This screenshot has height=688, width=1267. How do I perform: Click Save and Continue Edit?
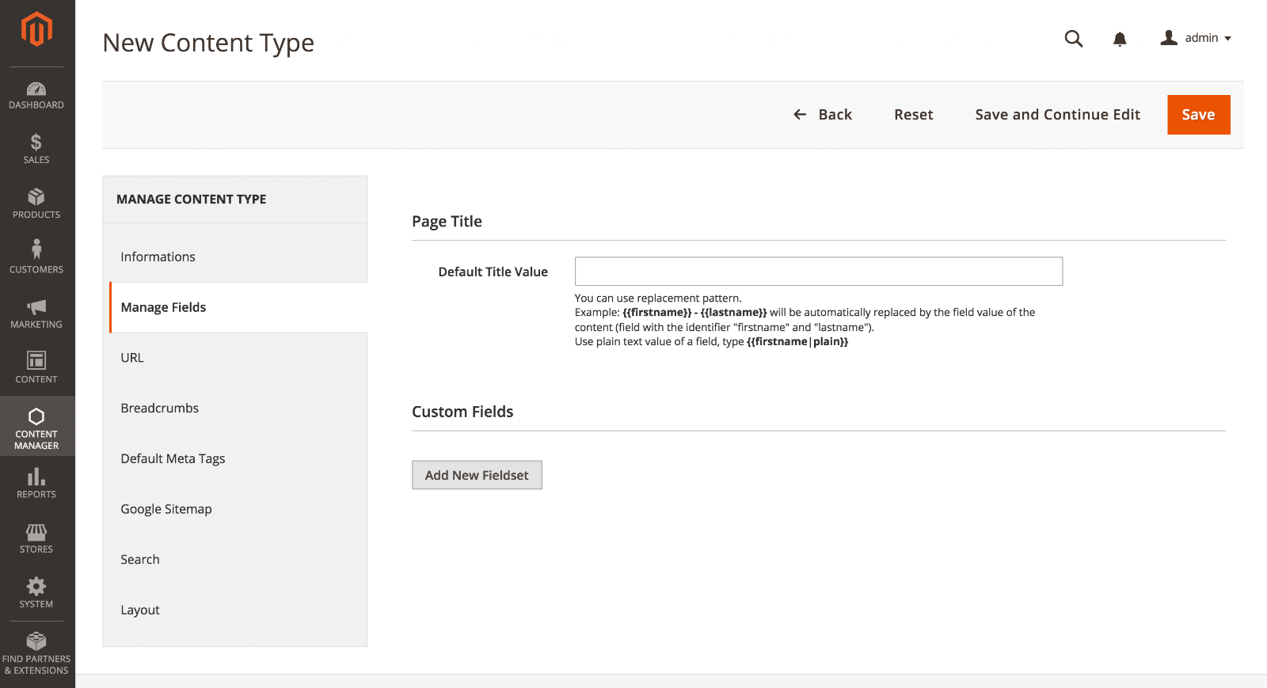pyautogui.click(x=1058, y=115)
